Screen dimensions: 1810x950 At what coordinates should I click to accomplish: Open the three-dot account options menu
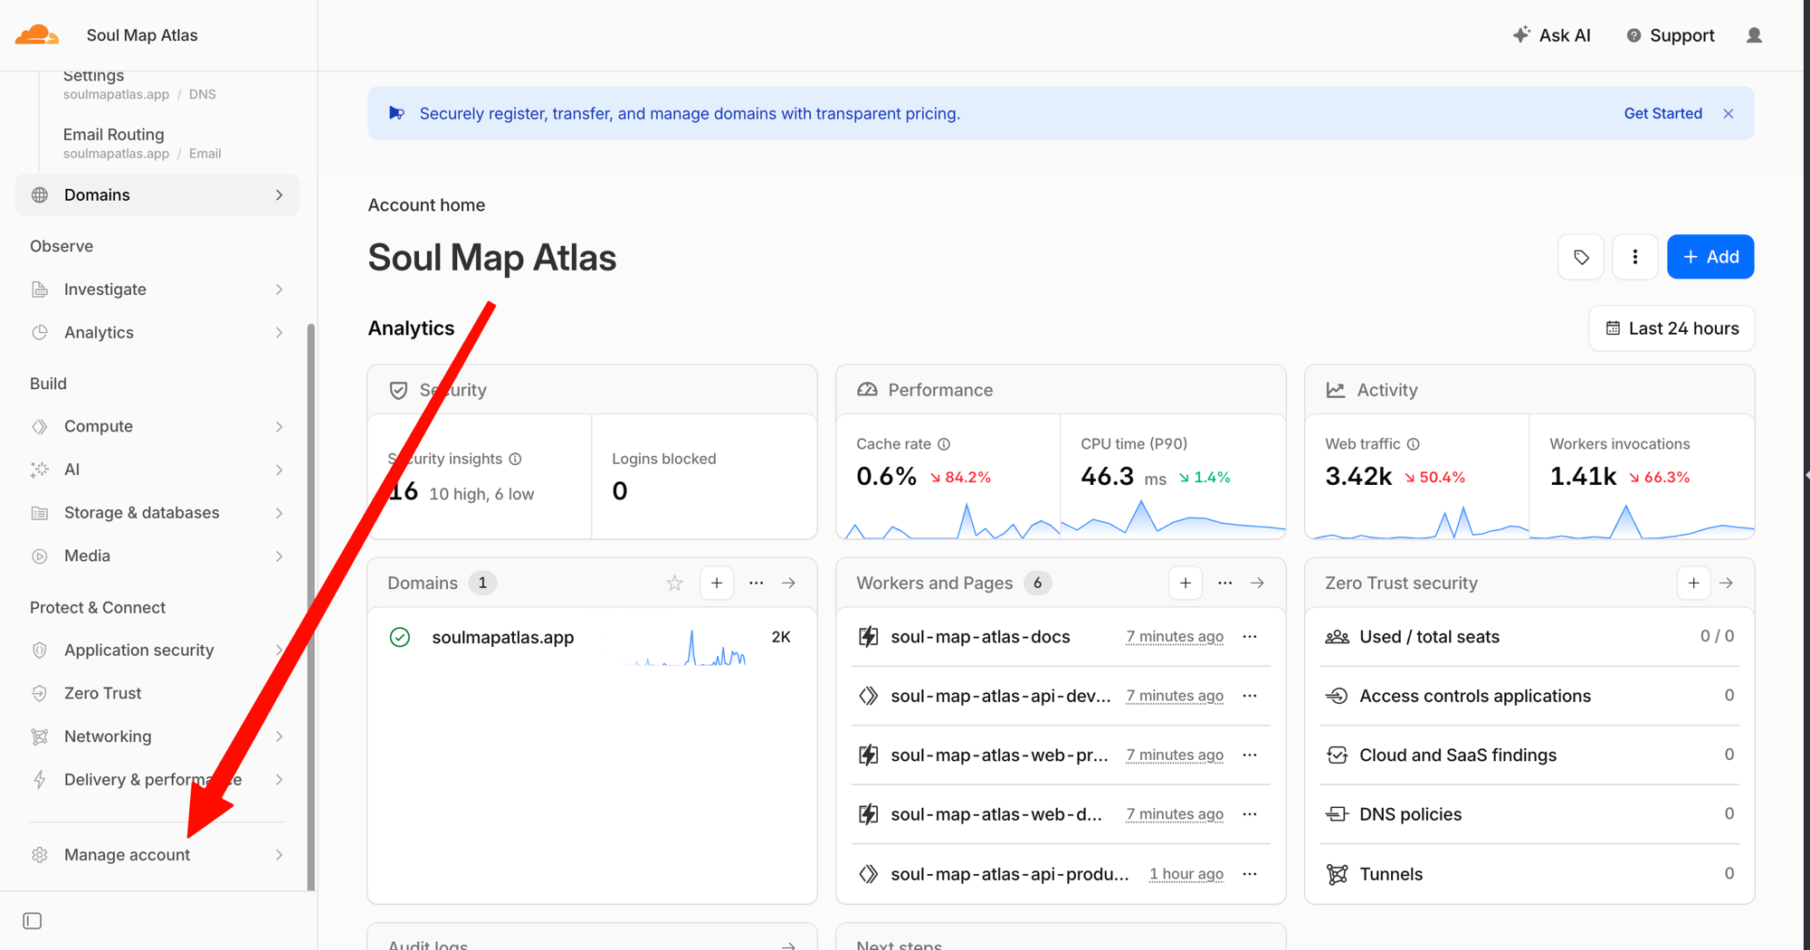tap(1634, 257)
